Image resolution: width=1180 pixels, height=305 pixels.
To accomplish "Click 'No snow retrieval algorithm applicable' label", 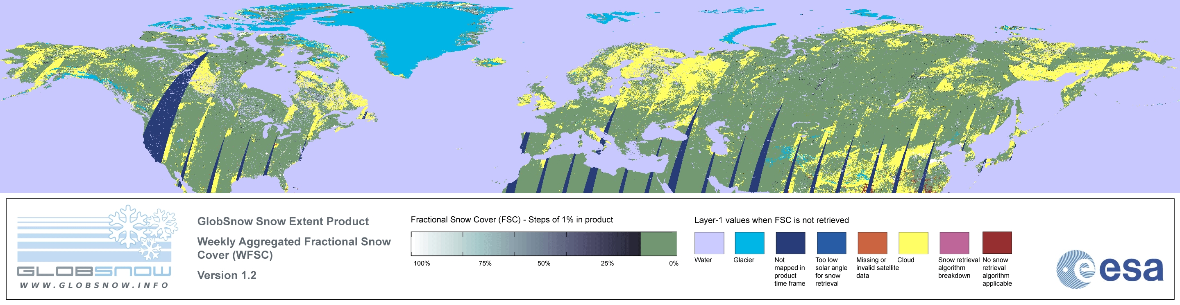I will (997, 271).
